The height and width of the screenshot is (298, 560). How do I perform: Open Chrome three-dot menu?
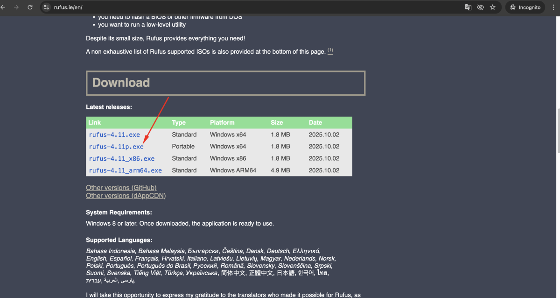pyautogui.click(x=554, y=7)
